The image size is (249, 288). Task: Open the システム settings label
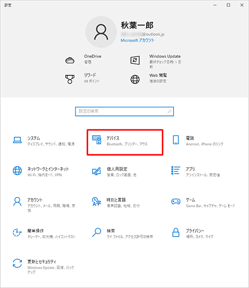(x=34, y=138)
